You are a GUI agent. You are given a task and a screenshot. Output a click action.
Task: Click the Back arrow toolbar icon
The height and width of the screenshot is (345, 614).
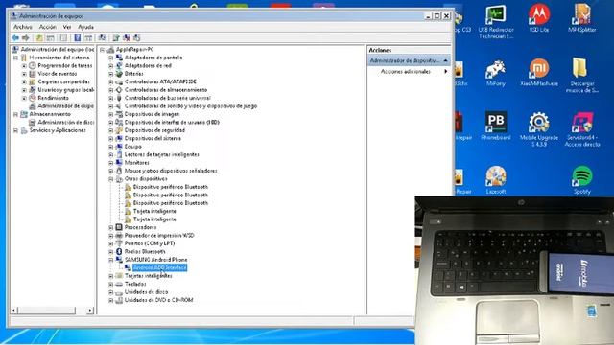click(x=15, y=38)
